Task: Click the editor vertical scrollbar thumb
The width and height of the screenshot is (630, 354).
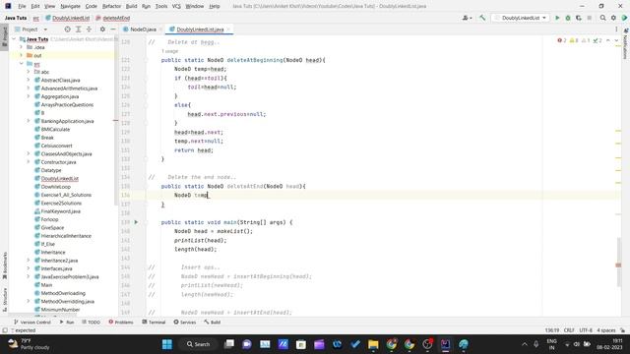Action: [x=618, y=263]
